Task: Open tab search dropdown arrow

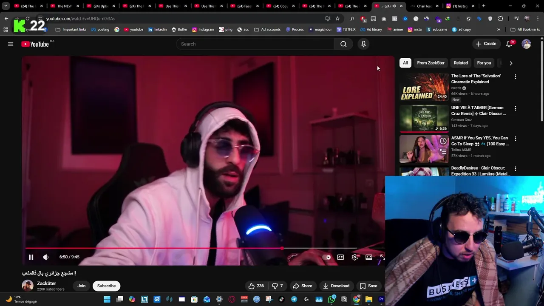Action: pyautogui.click(x=6, y=6)
